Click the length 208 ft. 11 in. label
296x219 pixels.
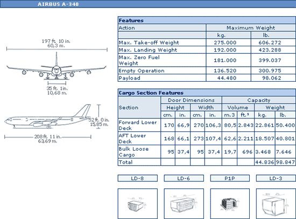point(48,137)
